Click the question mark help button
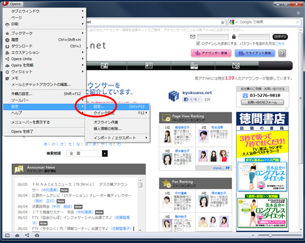 coord(282,53)
